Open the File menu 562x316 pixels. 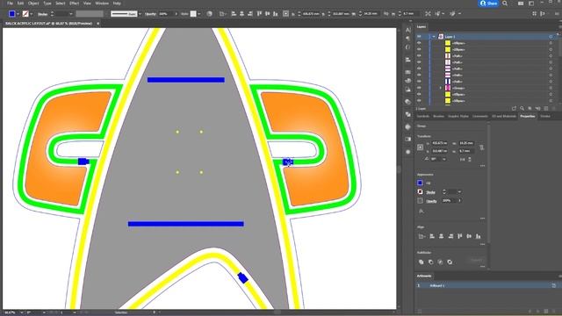tap(10, 4)
